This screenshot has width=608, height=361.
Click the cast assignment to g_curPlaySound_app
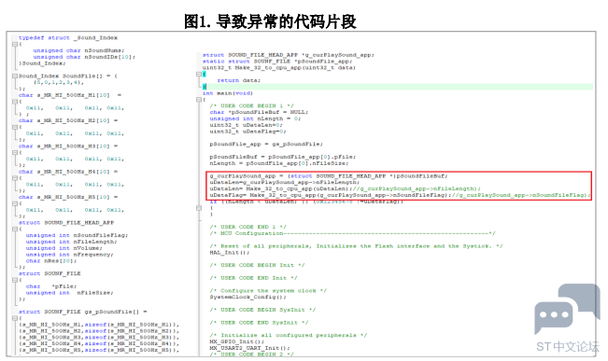click(329, 176)
